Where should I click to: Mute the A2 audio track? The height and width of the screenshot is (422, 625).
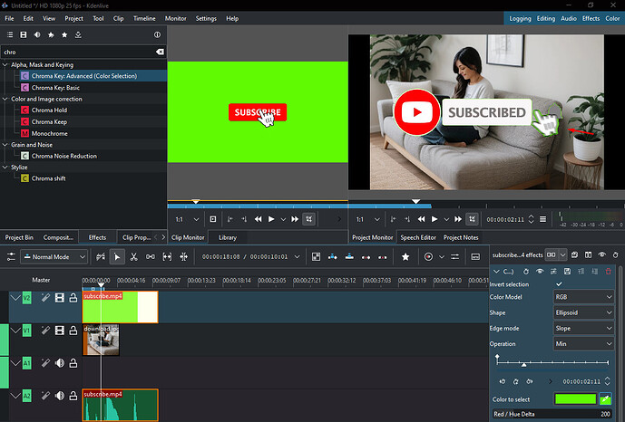[60, 396]
